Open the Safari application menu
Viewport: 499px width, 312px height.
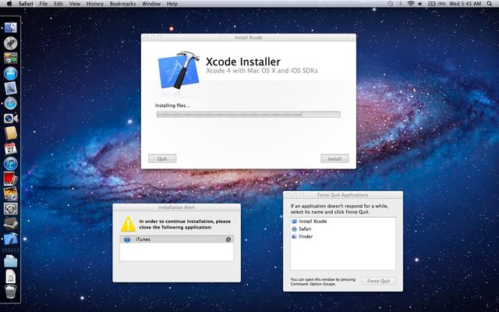pos(26,4)
